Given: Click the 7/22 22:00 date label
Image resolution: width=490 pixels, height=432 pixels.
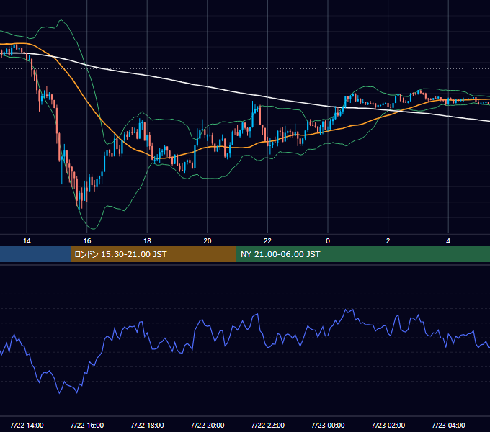Looking at the screenshot, I should (x=268, y=425).
